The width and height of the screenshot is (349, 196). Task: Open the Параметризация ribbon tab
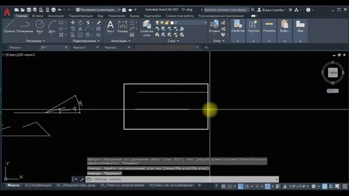pos(81,16)
